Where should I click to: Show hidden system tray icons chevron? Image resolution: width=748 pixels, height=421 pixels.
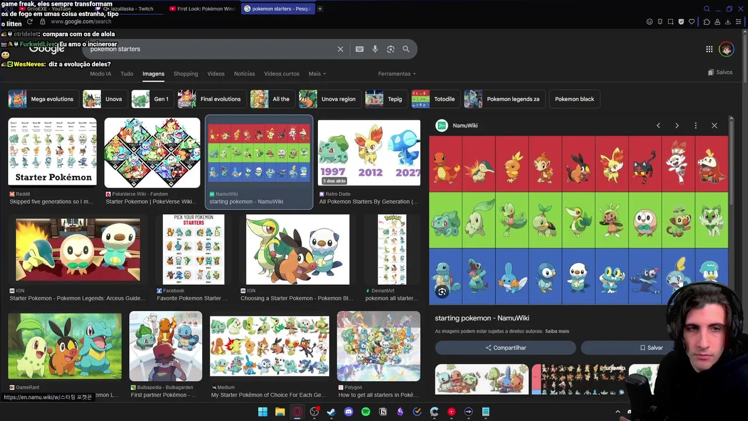[618, 412]
